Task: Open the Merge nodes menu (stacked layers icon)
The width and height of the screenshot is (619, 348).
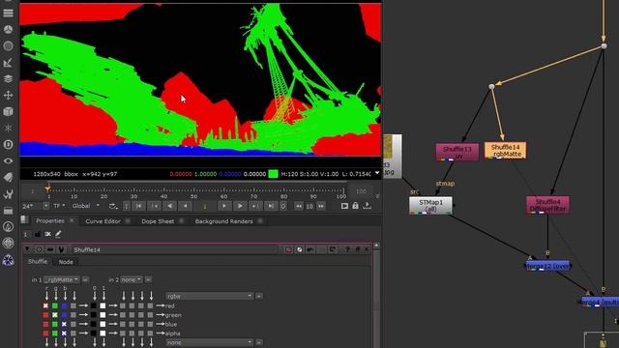Action: (x=8, y=79)
